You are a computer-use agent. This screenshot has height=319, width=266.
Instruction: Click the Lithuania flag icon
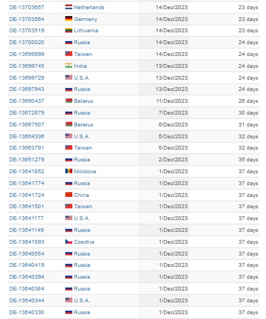[x=69, y=30]
